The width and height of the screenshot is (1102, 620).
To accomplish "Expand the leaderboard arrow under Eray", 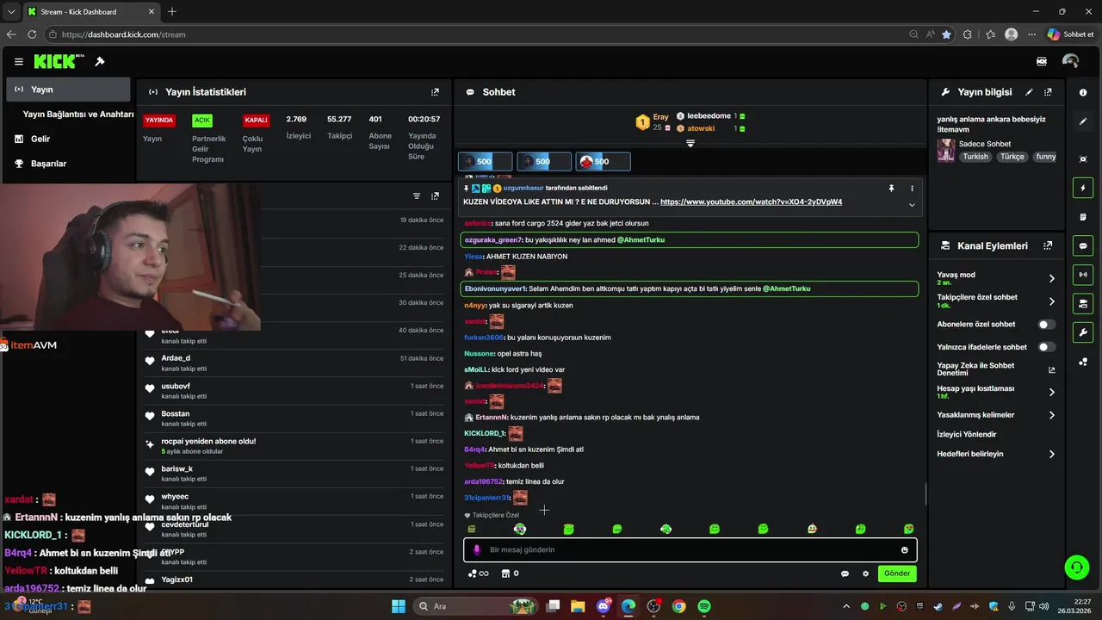I will tap(690, 144).
